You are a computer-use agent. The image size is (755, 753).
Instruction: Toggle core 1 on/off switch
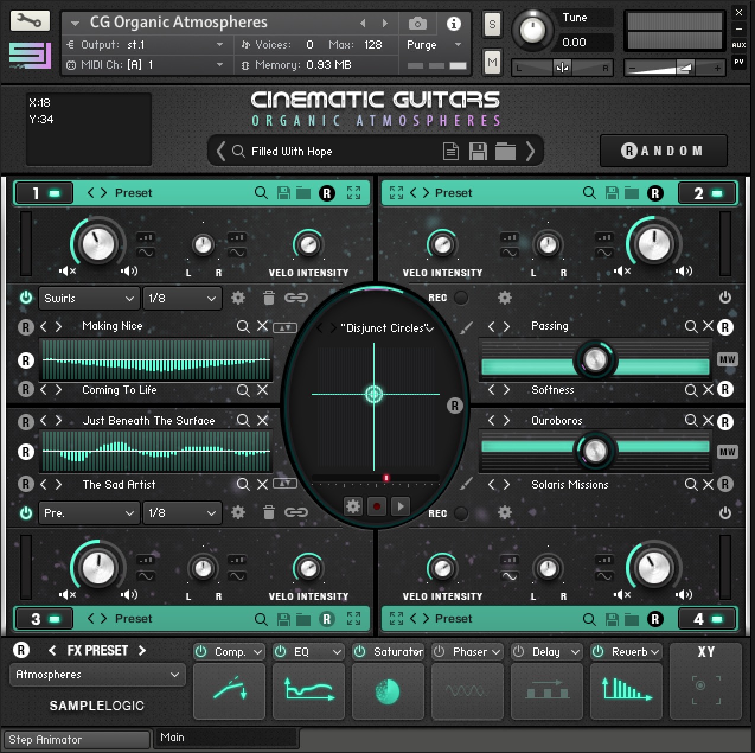tap(44, 193)
